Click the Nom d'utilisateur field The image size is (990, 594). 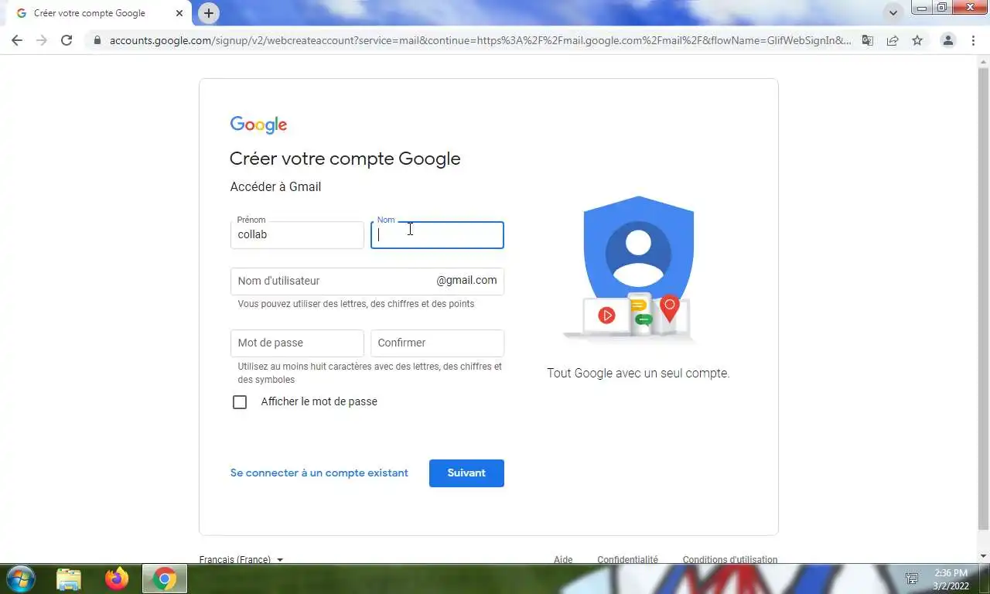[x=367, y=282]
